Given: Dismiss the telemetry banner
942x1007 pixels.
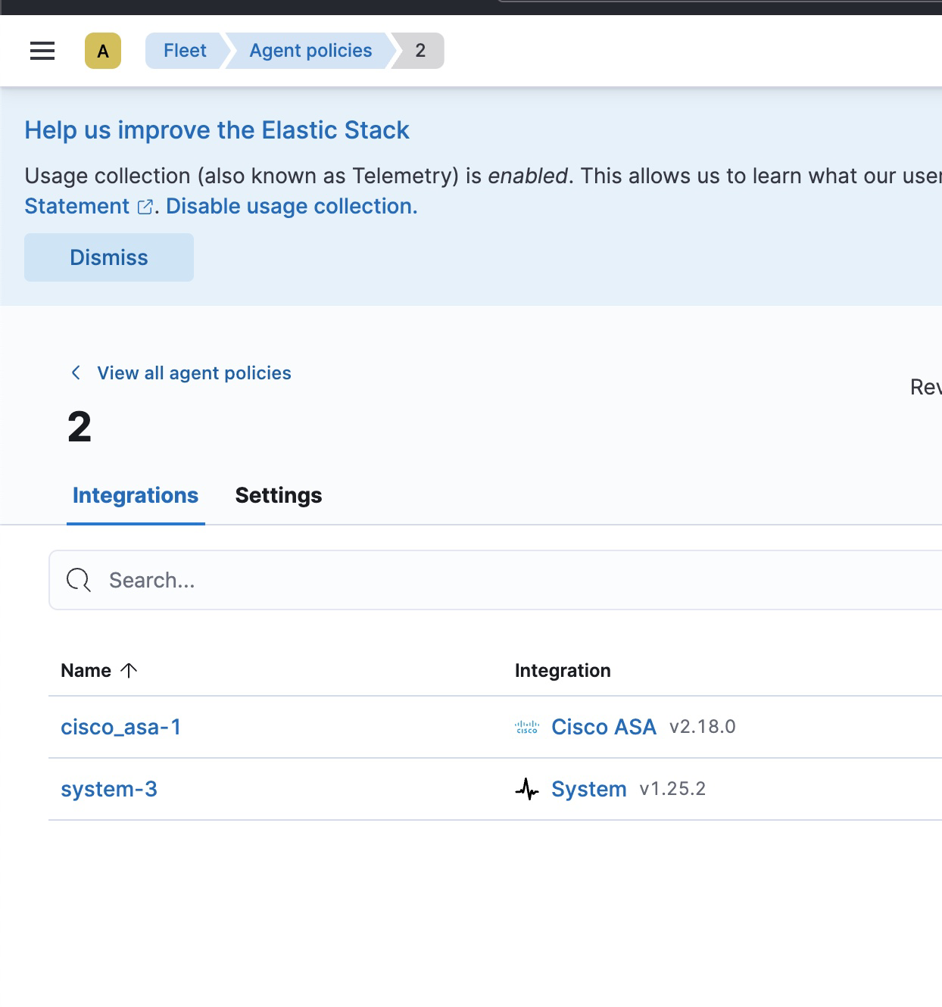Looking at the screenshot, I should click(109, 257).
